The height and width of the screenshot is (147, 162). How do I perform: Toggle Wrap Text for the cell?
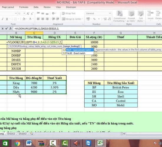69,14
